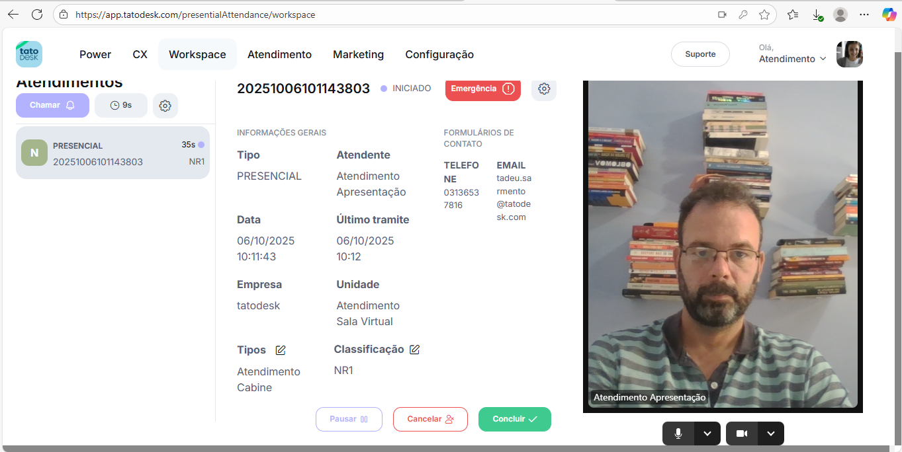
Task: Edit Tipos with the pencil icon
Action: [281, 350]
